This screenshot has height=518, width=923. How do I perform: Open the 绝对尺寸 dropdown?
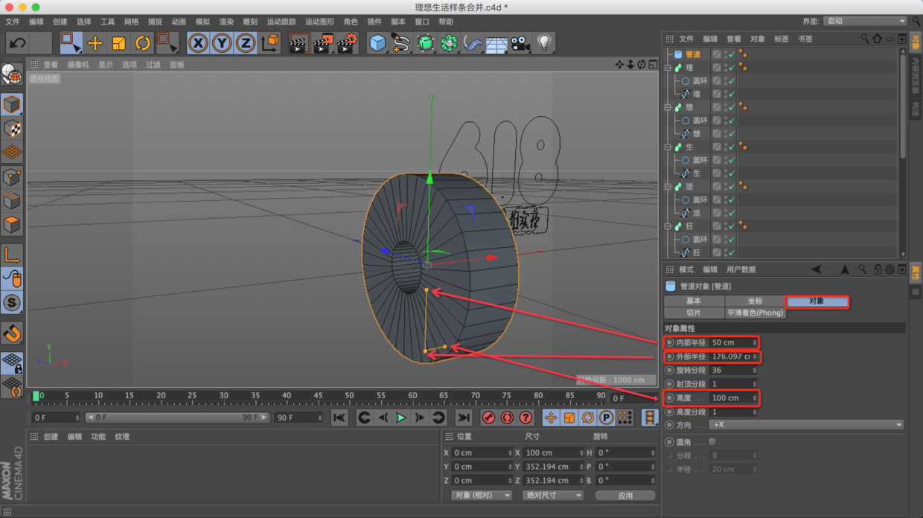[552, 496]
